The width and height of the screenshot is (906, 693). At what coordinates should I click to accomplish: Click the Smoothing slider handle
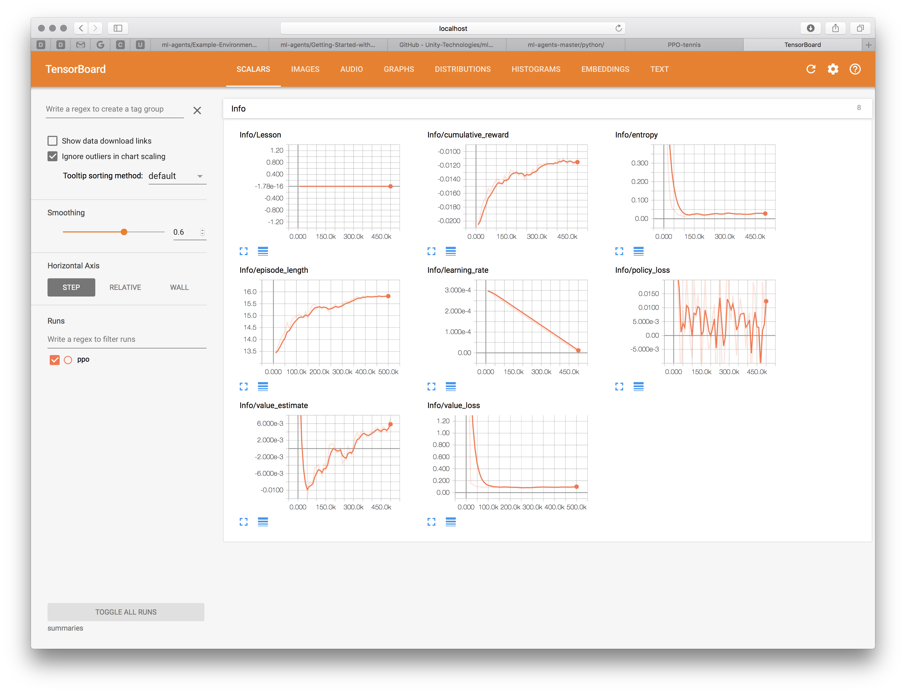[124, 232]
